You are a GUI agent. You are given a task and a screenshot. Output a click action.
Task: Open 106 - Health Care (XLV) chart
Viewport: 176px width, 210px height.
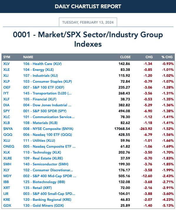[42, 64]
